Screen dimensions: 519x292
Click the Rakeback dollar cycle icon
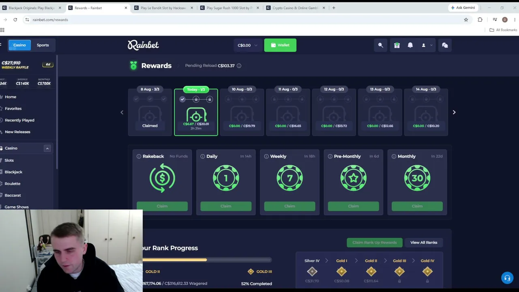162,178
